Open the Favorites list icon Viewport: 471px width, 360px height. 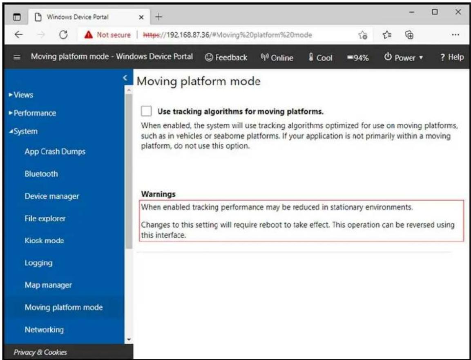[386, 35]
